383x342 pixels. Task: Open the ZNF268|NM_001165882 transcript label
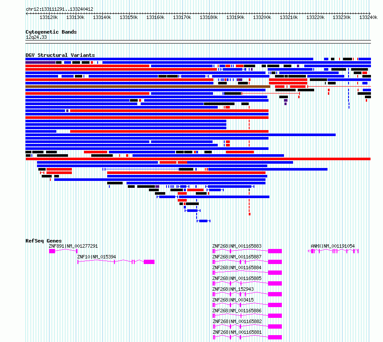[x=237, y=321]
